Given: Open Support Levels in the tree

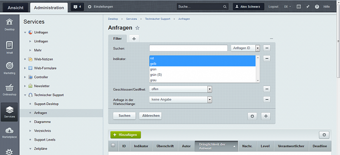Looking at the screenshot, I should pyautogui.click(x=45, y=140).
